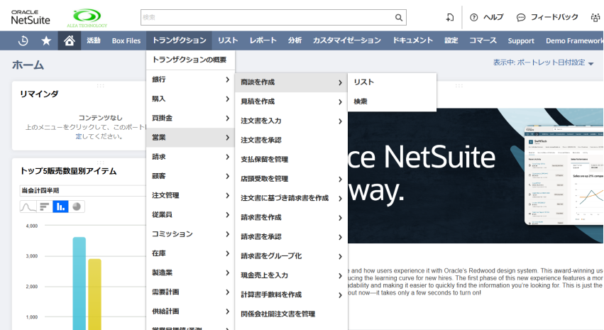
Task: Click the Oracle NetSuite logo
Action: 31,17
